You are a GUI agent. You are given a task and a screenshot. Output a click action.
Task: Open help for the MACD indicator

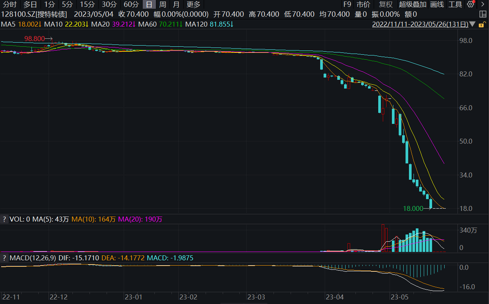coord(4,258)
